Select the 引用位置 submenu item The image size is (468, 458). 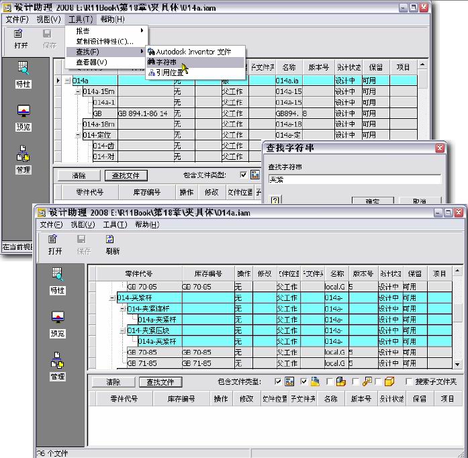pos(195,73)
